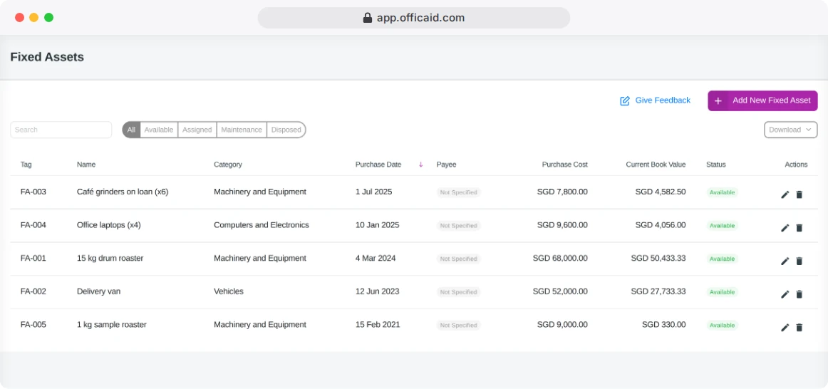828x389 pixels.
Task: Delete the 15 kg drum roaster asset
Action: (799, 261)
